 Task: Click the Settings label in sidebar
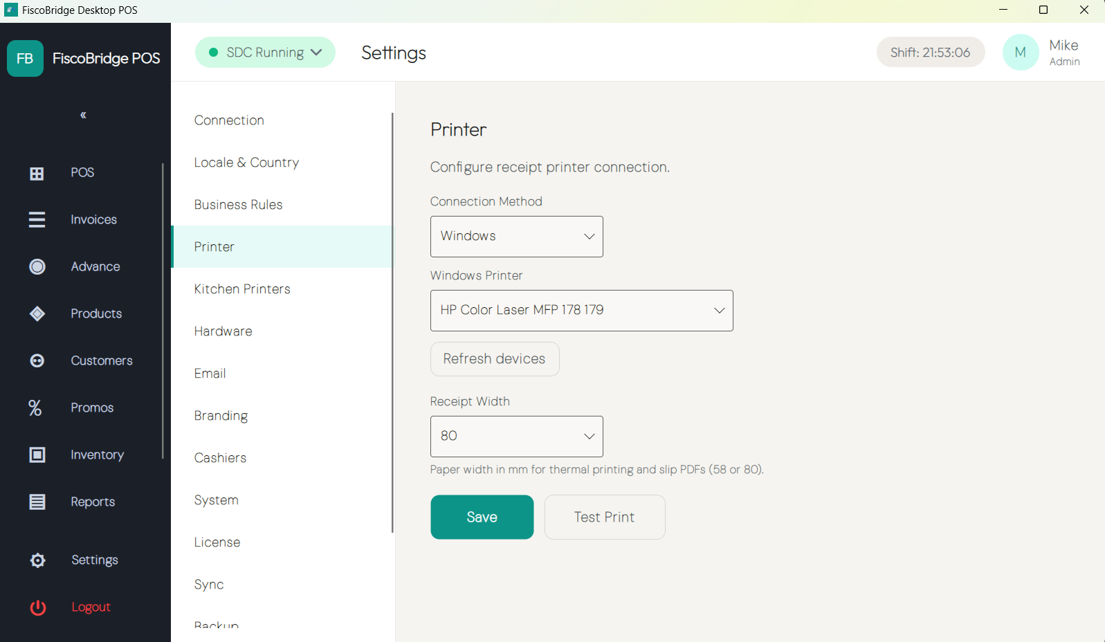point(95,560)
